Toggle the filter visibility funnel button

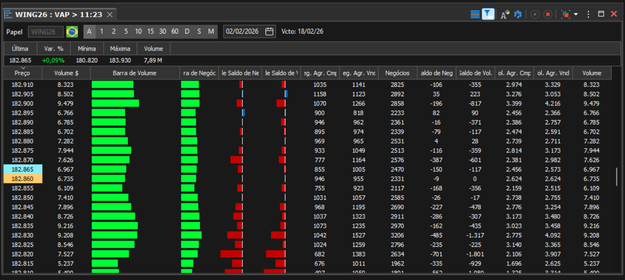point(488,14)
